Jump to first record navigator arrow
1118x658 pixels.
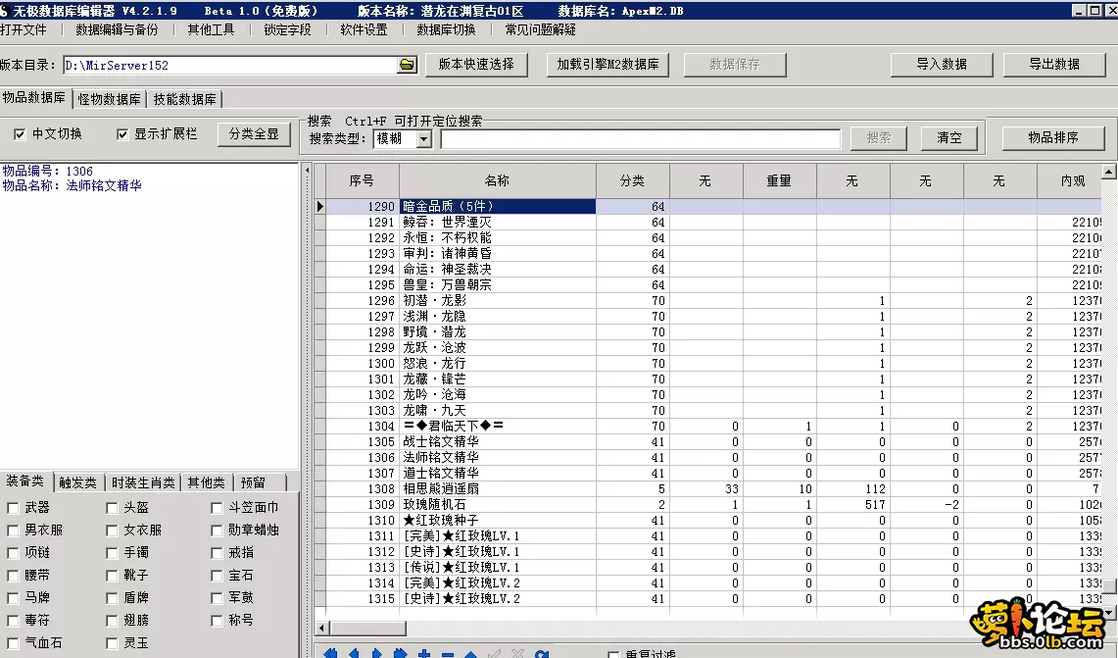[330, 653]
